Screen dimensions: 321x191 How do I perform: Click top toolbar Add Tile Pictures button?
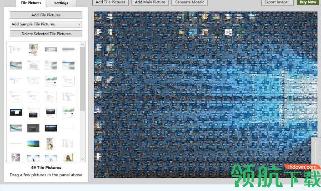point(111,2)
